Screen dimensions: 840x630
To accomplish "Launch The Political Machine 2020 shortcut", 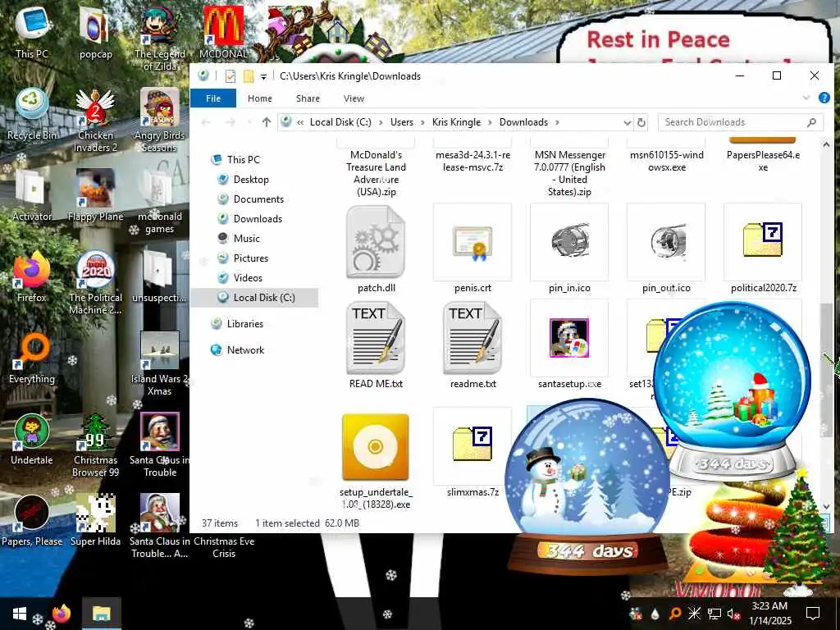I will pos(95,283).
